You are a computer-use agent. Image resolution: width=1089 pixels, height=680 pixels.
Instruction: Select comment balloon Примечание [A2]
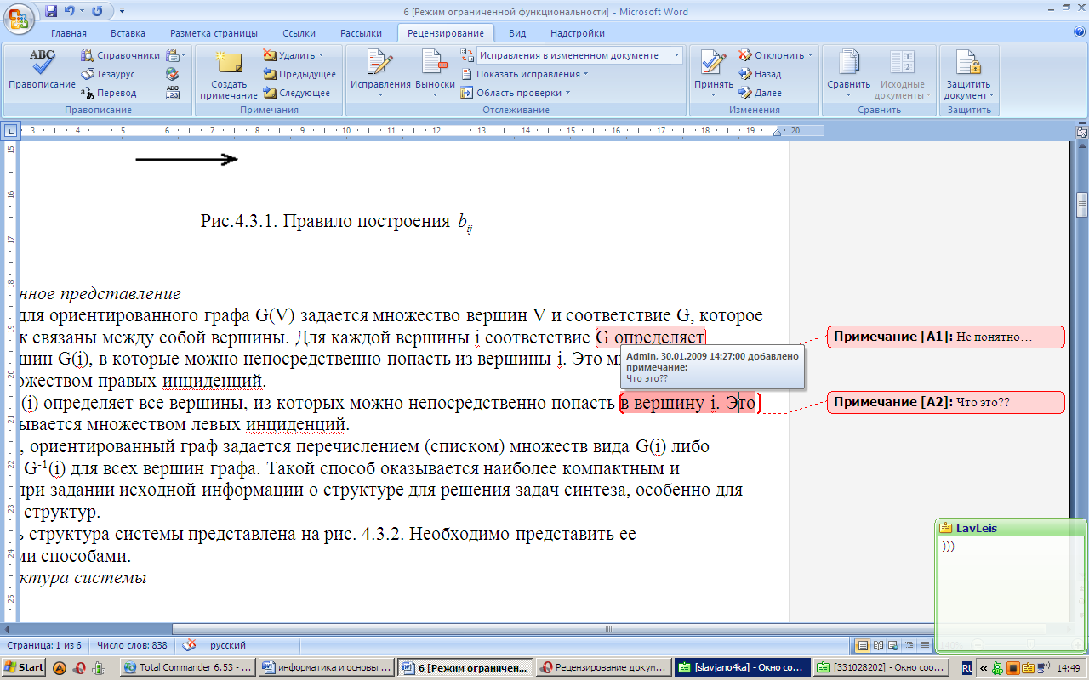click(x=945, y=403)
